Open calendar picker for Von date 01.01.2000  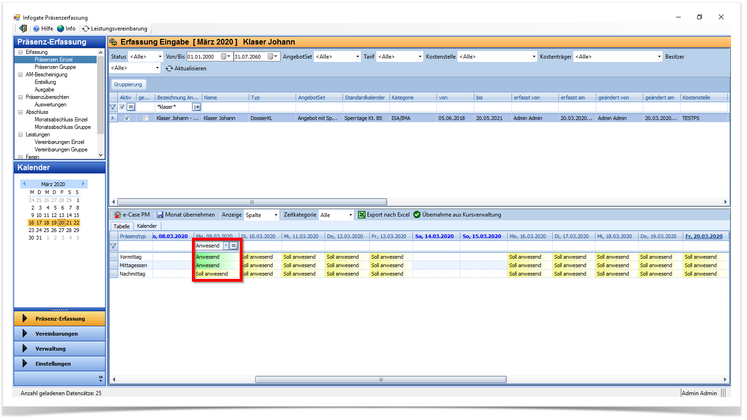point(226,57)
